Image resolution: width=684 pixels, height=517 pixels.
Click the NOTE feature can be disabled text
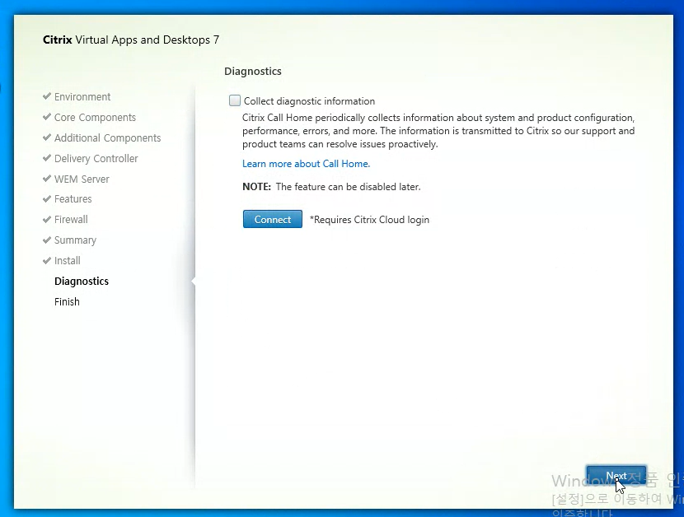point(331,187)
